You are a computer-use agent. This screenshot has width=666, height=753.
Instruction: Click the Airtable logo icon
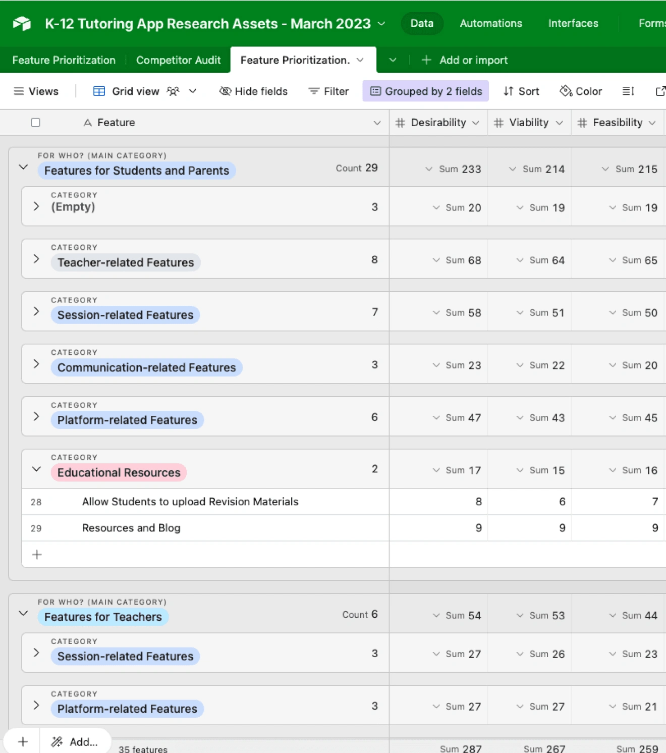point(22,24)
